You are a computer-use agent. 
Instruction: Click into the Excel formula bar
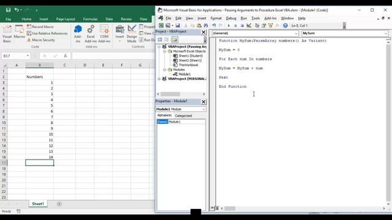113,56
